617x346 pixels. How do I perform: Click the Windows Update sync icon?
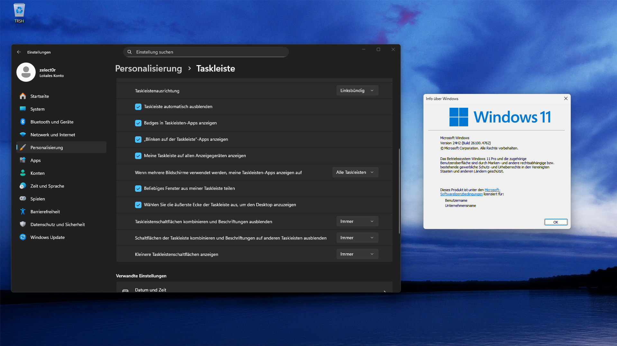(23, 237)
